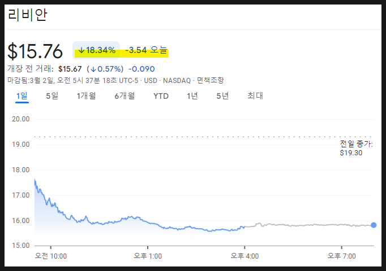Click the 오후 1:00 axis label
386x271 pixels.
click(148, 256)
